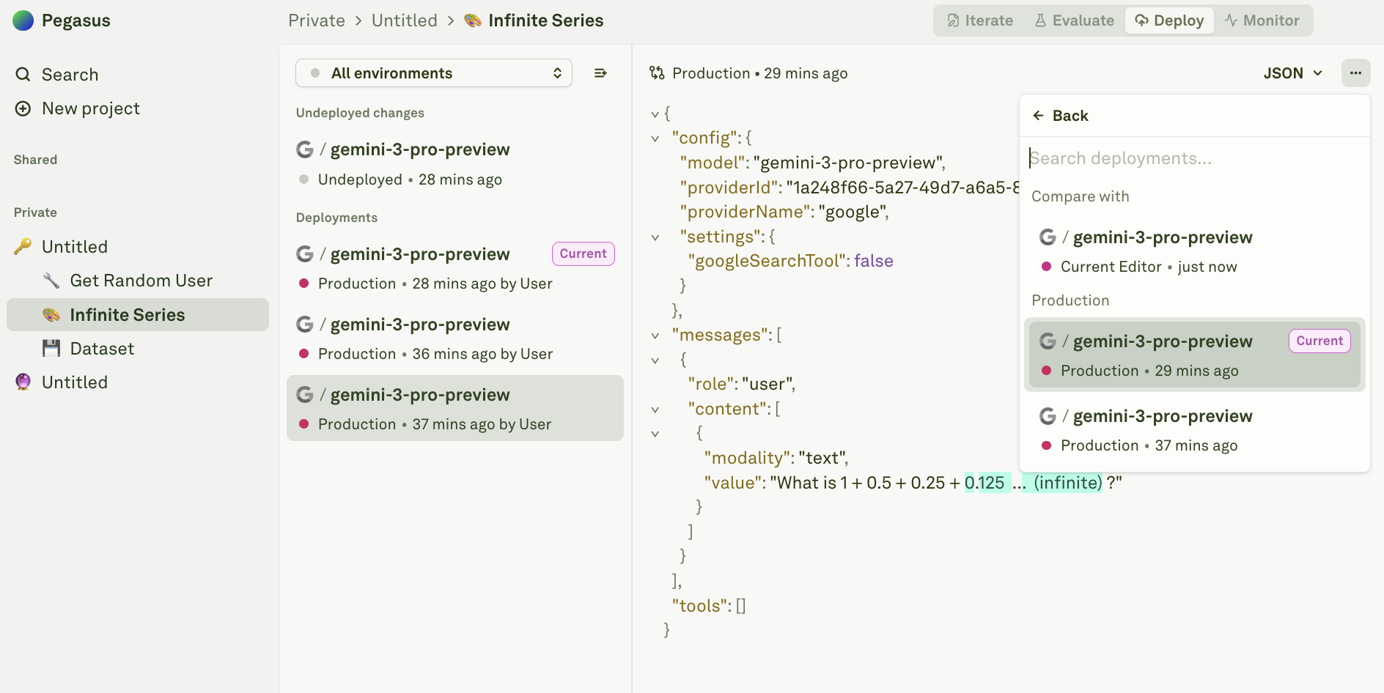This screenshot has width=1384, height=693.
Task: Collapse the "settings" JSON node
Action: tap(655, 237)
